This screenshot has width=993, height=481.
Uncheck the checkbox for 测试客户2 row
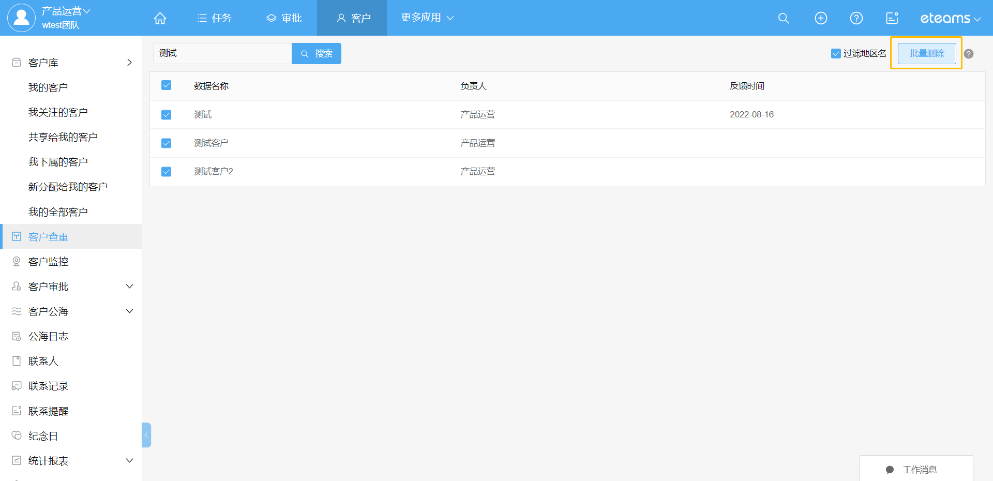166,171
